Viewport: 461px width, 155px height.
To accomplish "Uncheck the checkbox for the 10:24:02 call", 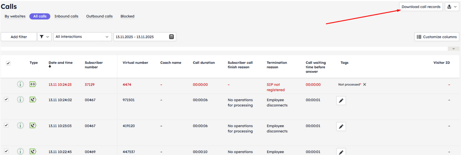I will pos(6,99).
